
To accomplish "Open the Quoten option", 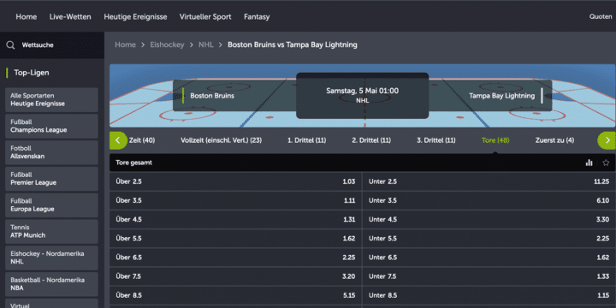I will tap(601, 17).
